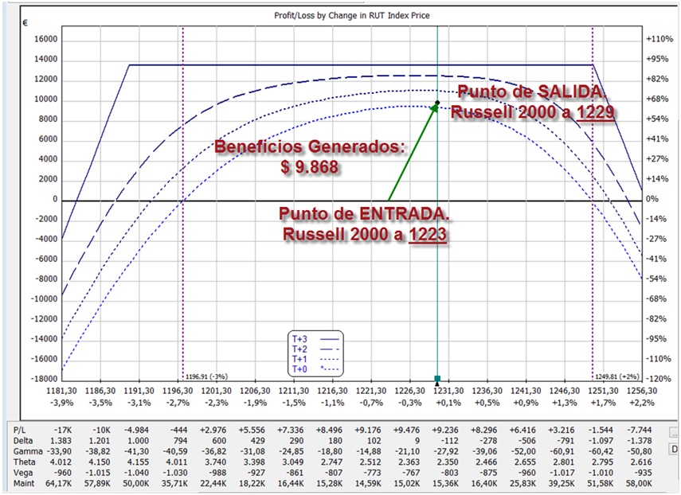Screen dimensions: 681x495
Task: Click the Gamma value -14,88
Action: [368, 451]
